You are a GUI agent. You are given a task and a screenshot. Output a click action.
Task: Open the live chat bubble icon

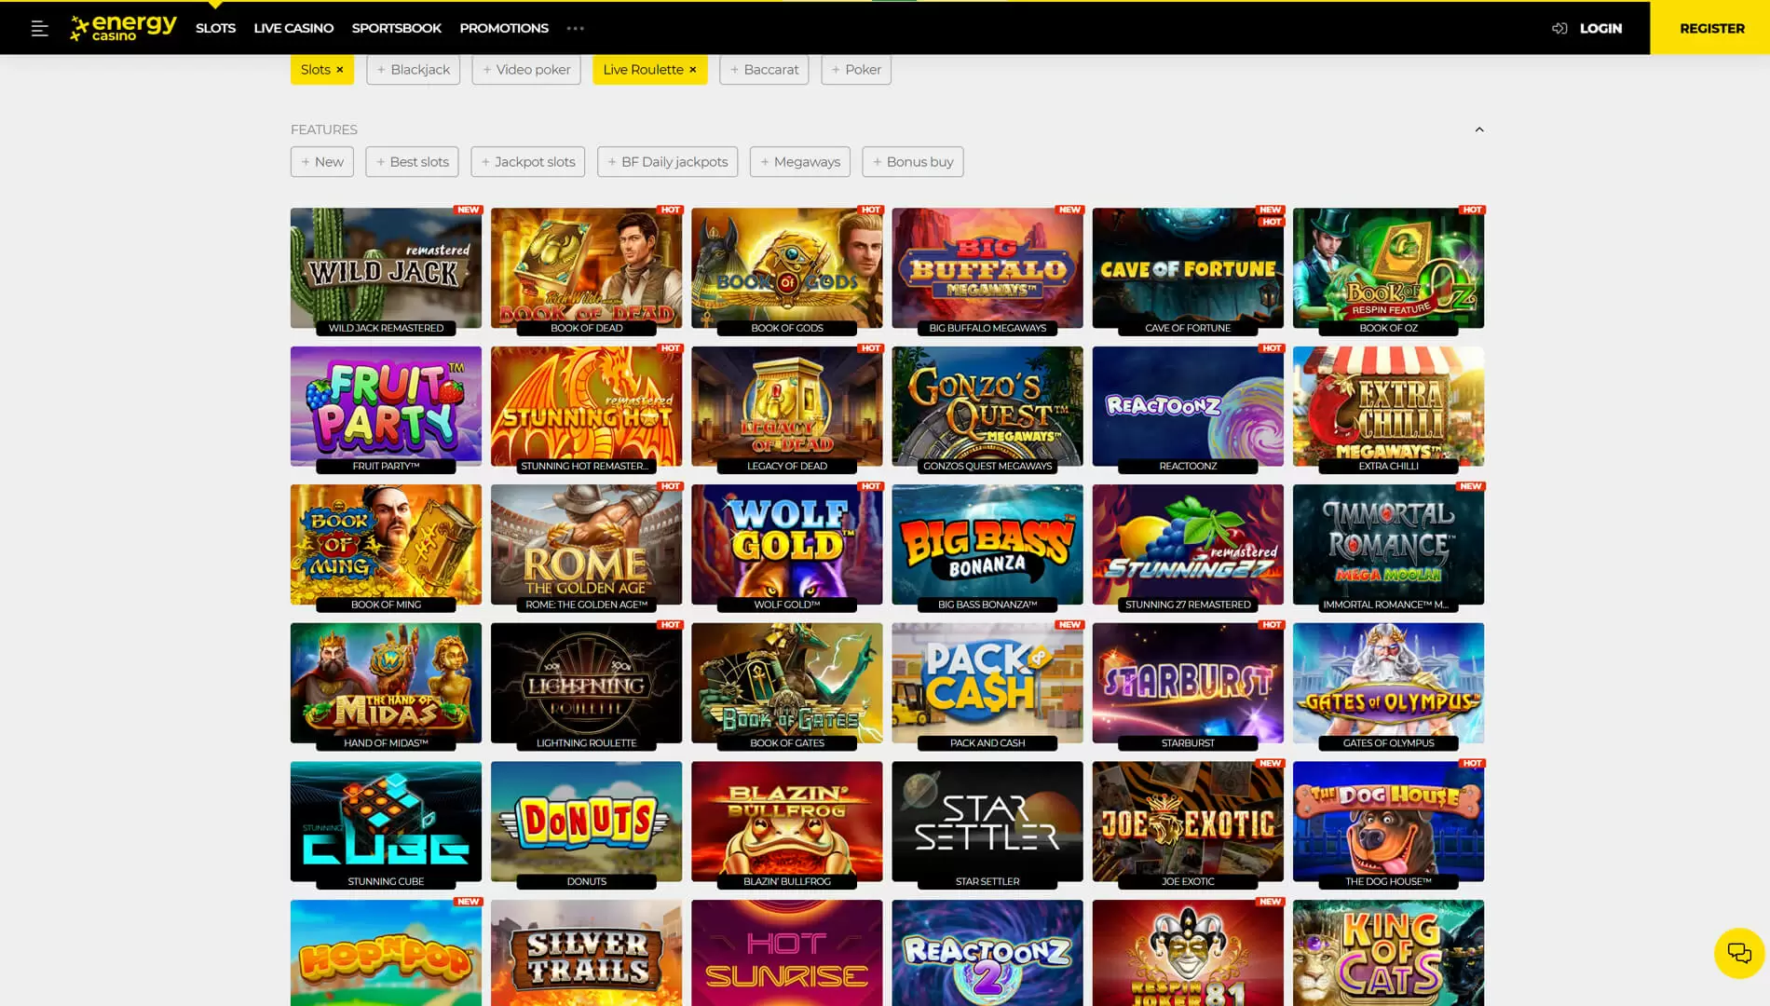[x=1738, y=952]
